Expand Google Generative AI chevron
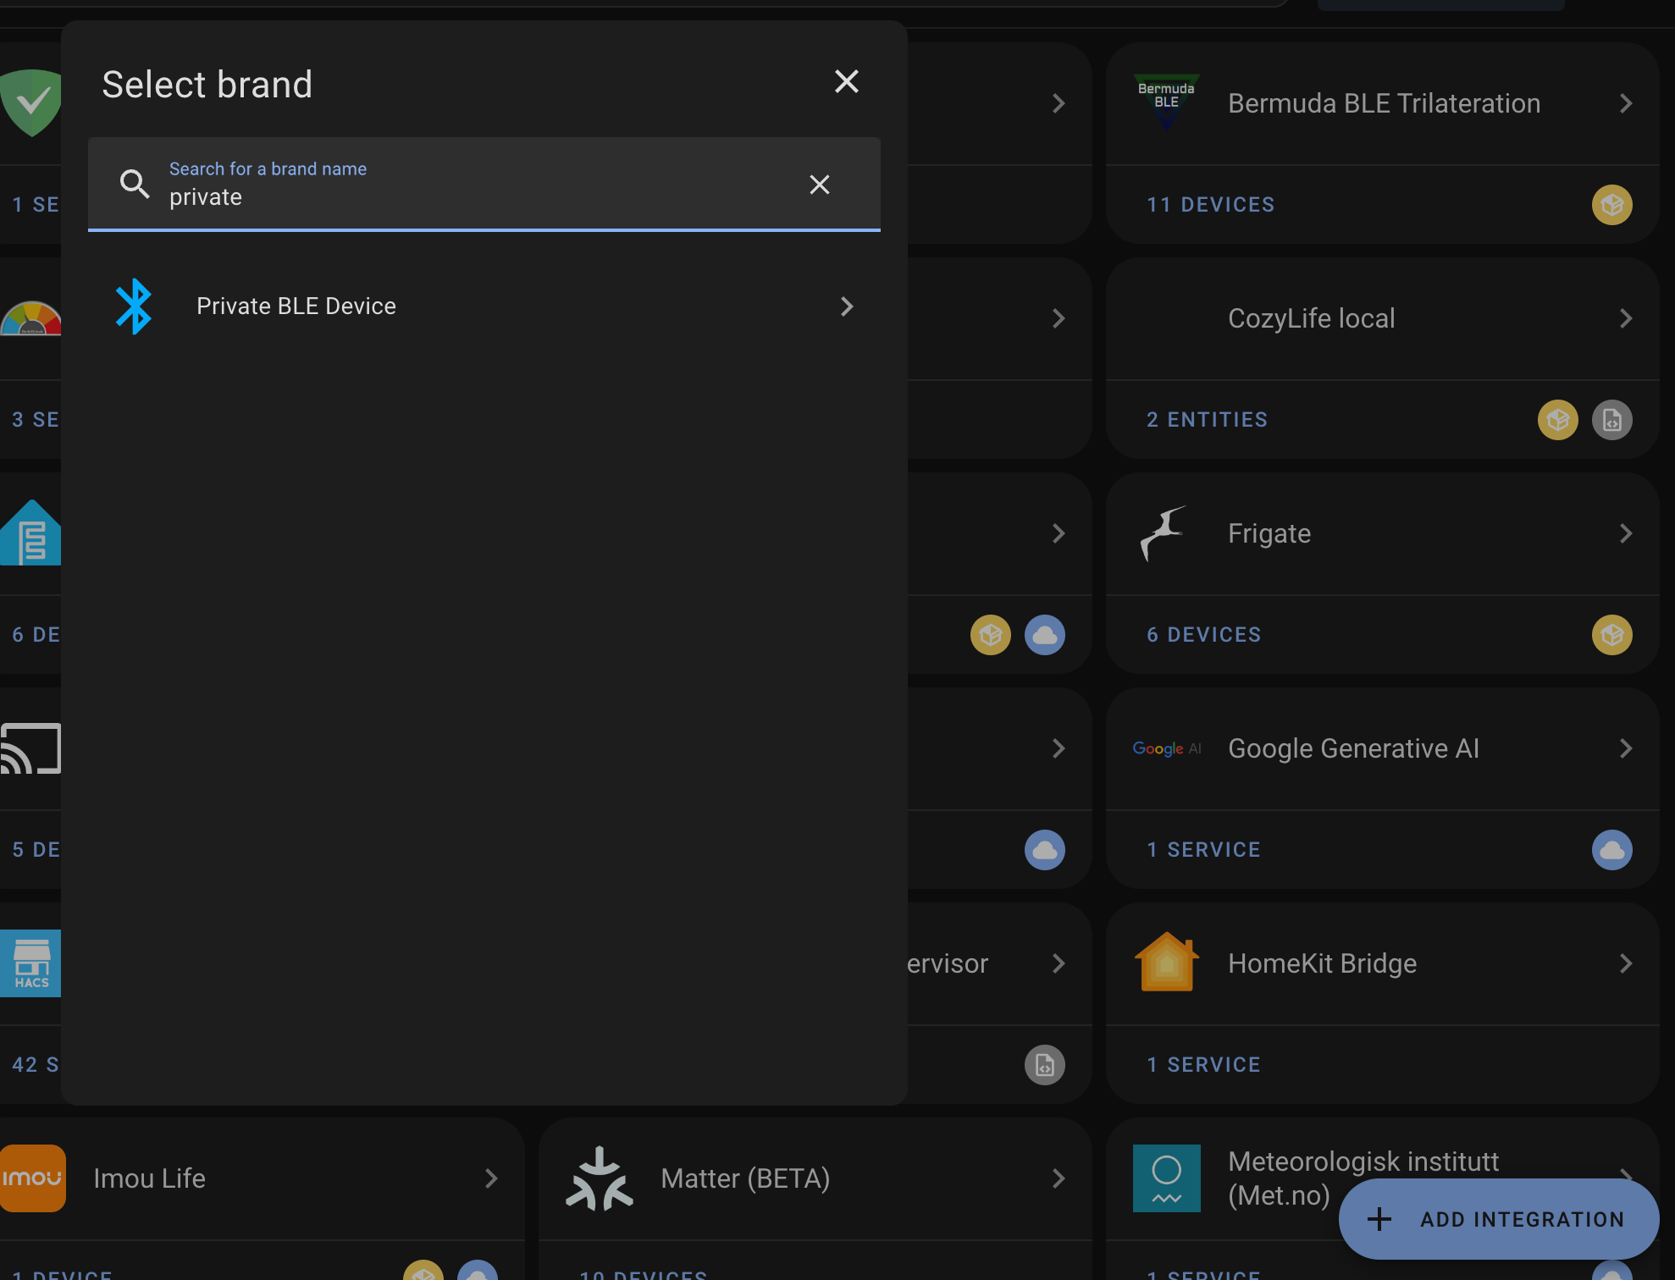 [1625, 748]
